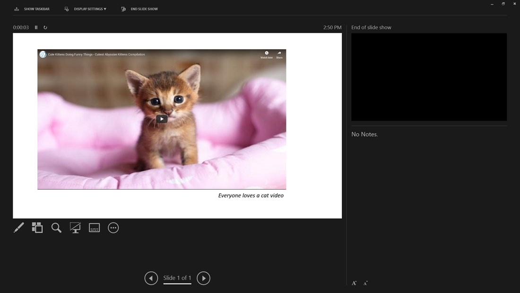Advance to the next slide arrow
Image resolution: width=520 pixels, height=293 pixels.
(203, 278)
